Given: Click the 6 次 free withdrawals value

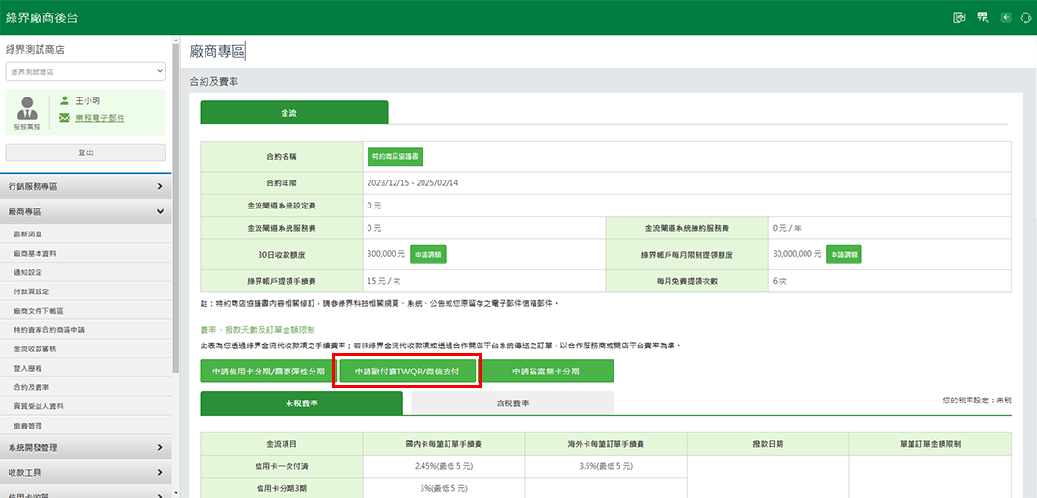Looking at the screenshot, I should tap(779, 281).
